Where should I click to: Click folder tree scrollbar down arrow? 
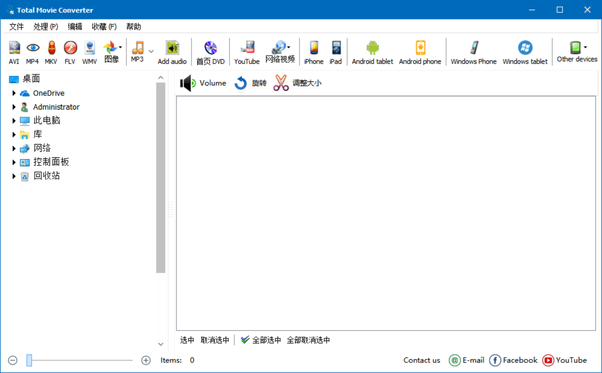pyautogui.click(x=161, y=344)
